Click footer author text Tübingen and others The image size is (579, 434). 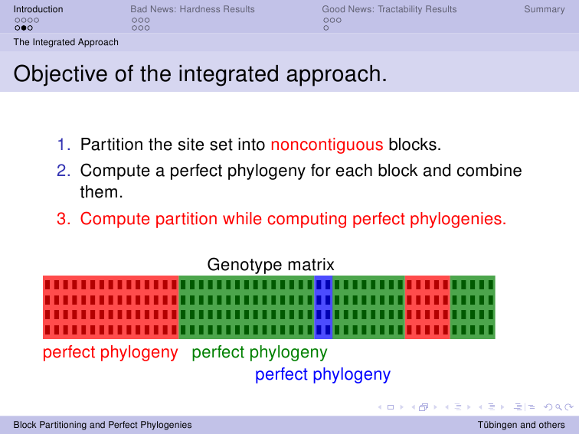click(x=521, y=425)
